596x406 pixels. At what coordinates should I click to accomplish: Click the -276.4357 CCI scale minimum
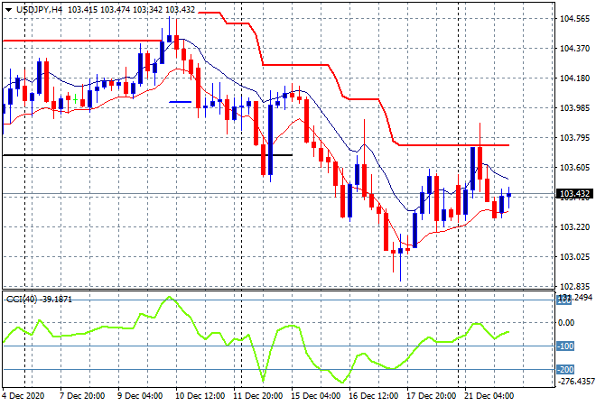[x=575, y=381]
